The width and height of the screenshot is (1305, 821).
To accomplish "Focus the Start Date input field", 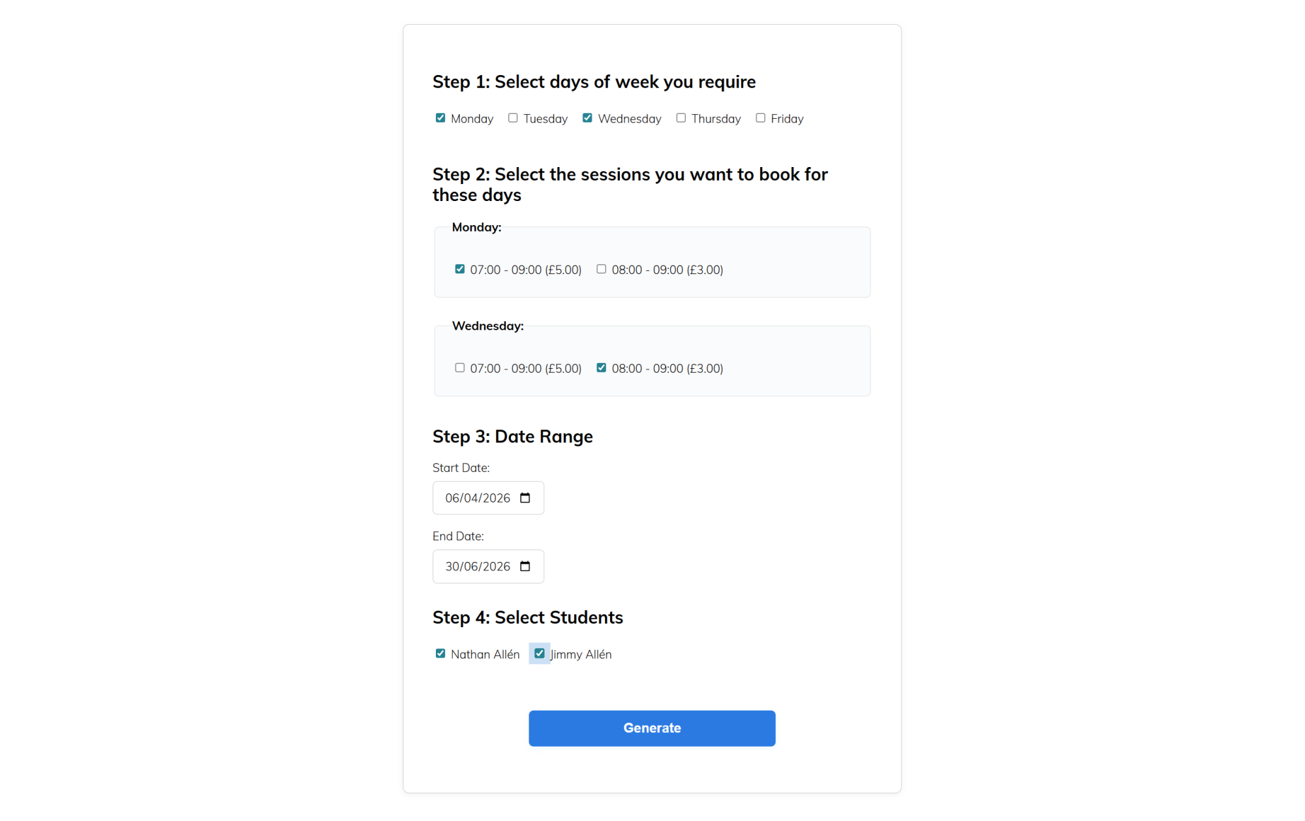I will [477, 498].
